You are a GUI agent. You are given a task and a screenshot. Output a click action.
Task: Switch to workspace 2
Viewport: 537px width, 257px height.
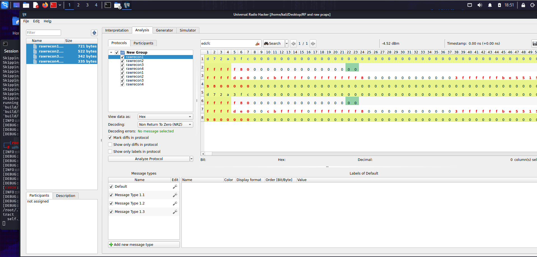pos(78,5)
